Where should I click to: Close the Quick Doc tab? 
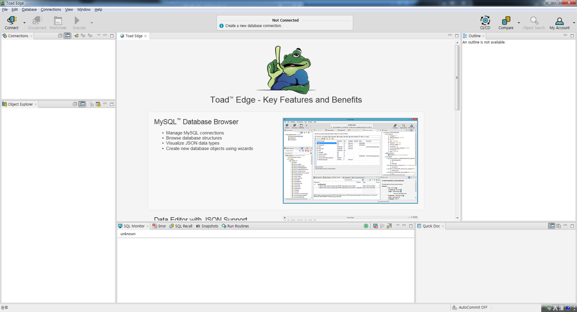point(443,226)
